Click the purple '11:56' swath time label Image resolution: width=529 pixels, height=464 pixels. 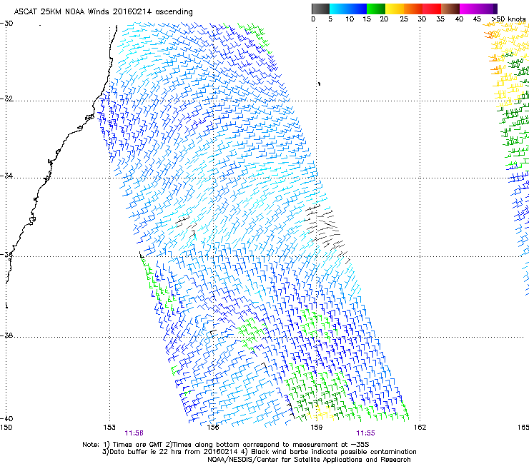(x=134, y=433)
